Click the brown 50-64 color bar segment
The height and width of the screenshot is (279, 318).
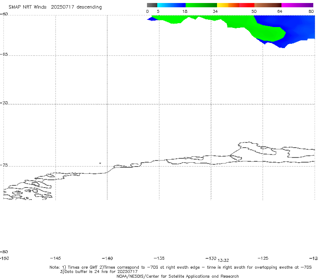[268, 5]
